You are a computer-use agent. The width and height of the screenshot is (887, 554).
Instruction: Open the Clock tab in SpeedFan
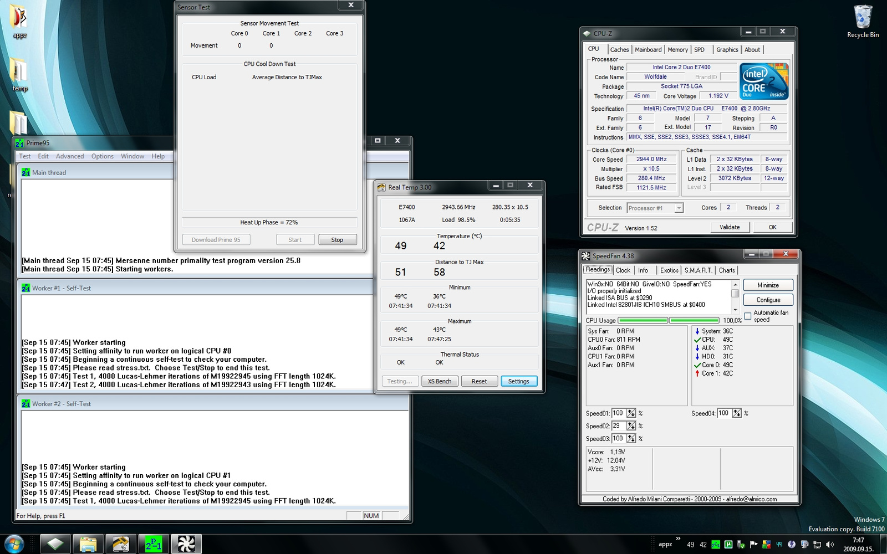pos(623,270)
